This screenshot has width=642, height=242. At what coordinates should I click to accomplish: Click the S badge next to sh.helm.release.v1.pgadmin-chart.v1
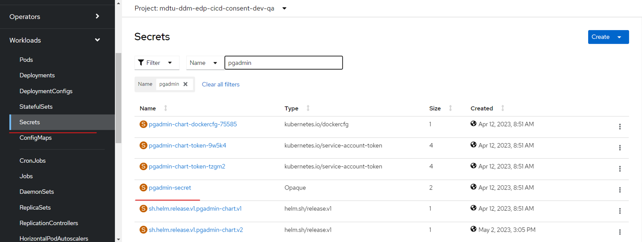143,208
